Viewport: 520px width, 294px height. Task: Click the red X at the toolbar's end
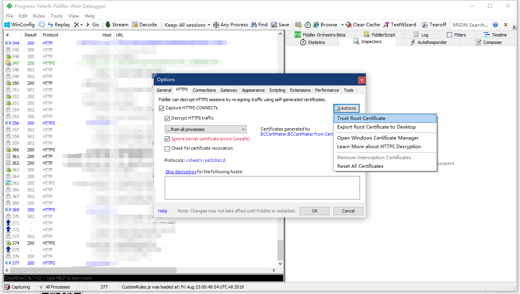pyautogui.click(x=506, y=25)
